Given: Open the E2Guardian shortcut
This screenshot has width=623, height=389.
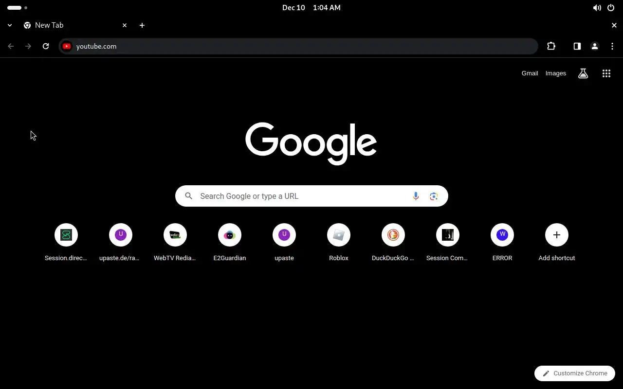Looking at the screenshot, I should coord(230,242).
